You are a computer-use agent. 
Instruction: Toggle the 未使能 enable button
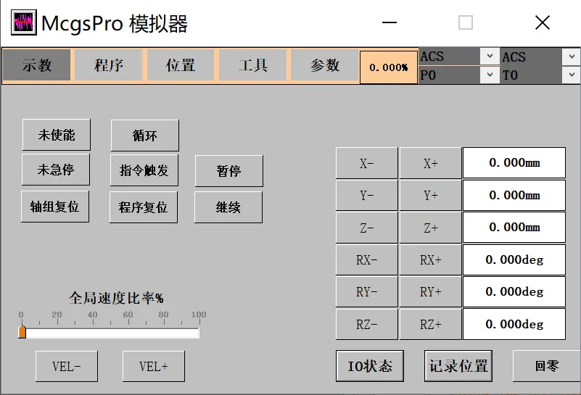click(57, 135)
